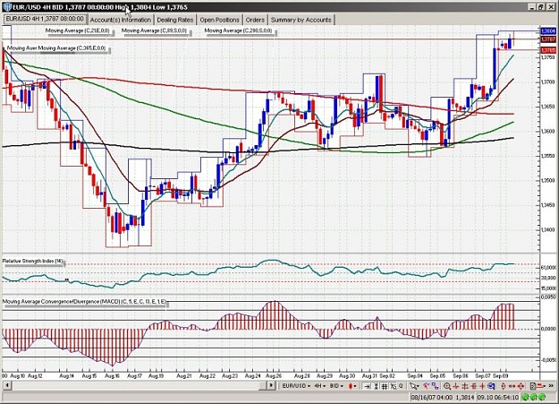Screen dimensions: 559x404
Task: Click the red candlestick chart type icon
Action: [x=350, y=386]
